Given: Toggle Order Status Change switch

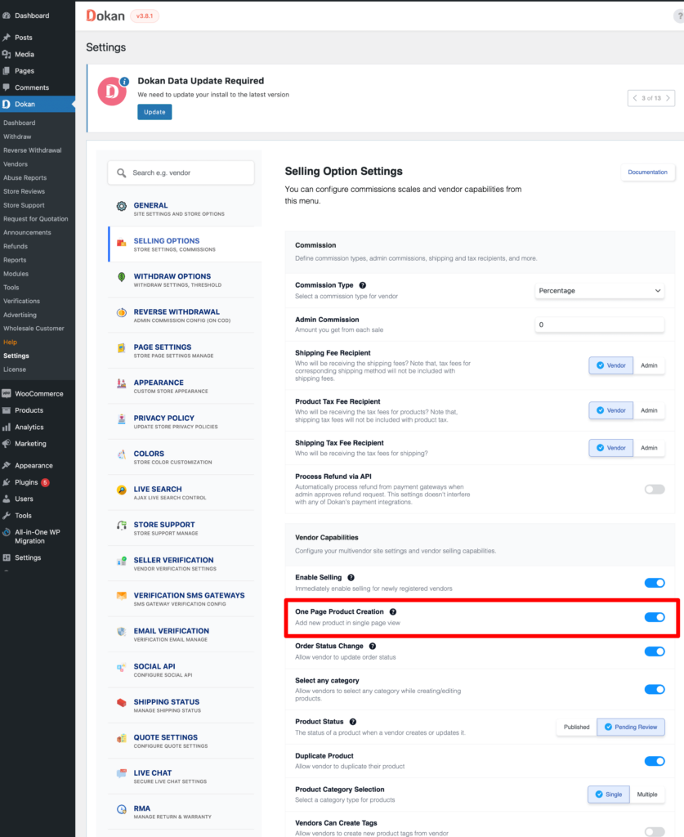Looking at the screenshot, I should (655, 651).
